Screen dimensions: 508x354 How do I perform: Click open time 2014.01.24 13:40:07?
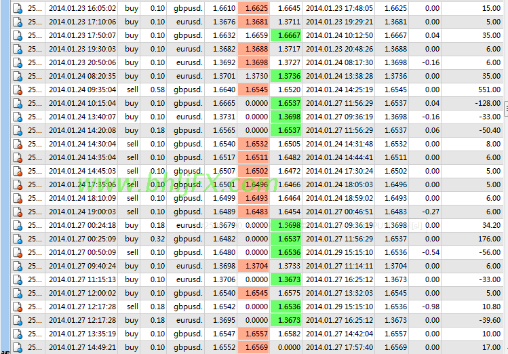pos(82,117)
